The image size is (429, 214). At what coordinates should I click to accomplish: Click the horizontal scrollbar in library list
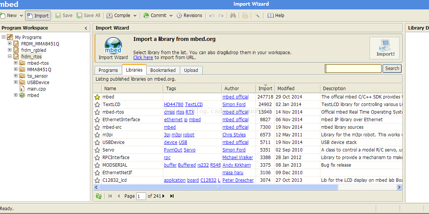[219, 187]
